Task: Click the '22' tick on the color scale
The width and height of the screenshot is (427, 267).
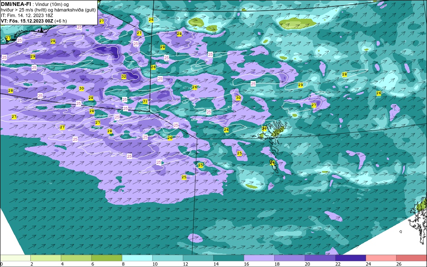Action: [x=338, y=264]
